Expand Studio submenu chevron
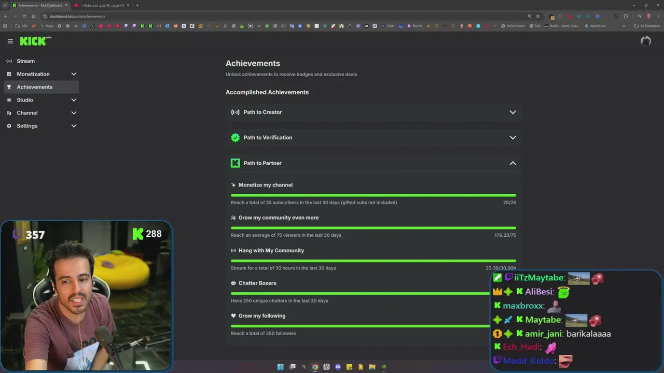This screenshot has width=664, height=373. tap(74, 100)
